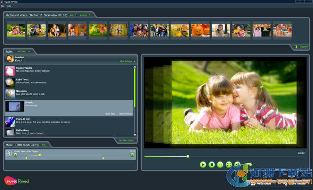The width and height of the screenshot is (313, 190).
Task: Open the Arrange dropdown menu
Action: 85,15
